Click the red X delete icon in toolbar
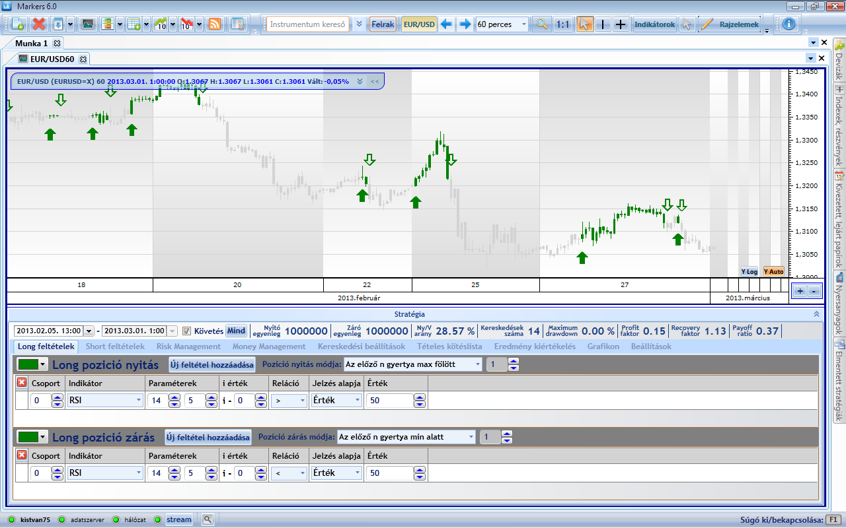Image resolution: width=846 pixels, height=528 pixels. coord(39,24)
